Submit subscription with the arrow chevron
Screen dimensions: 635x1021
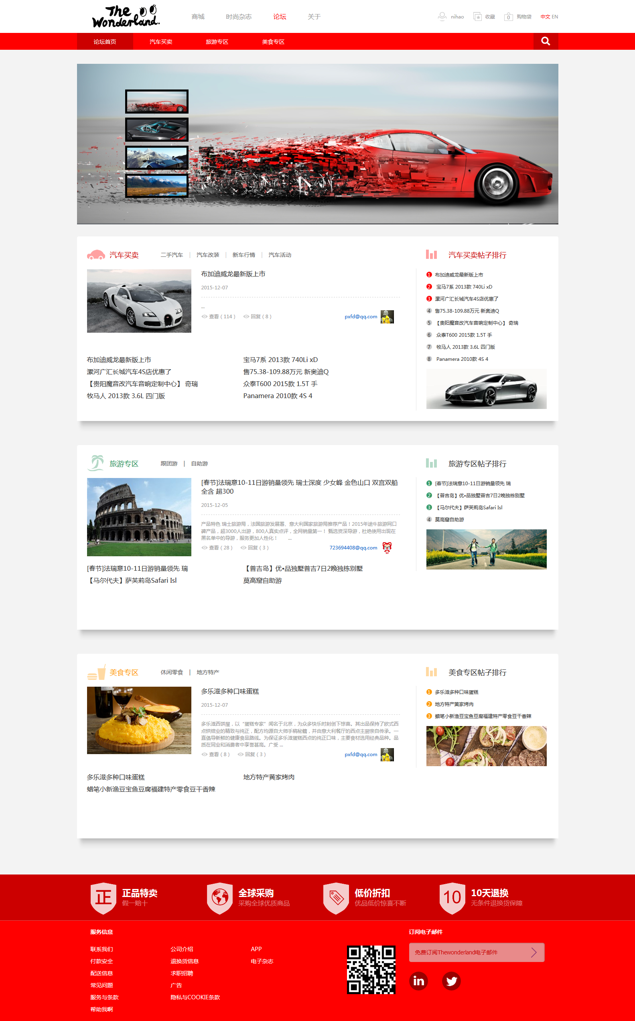(x=534, y=952)
